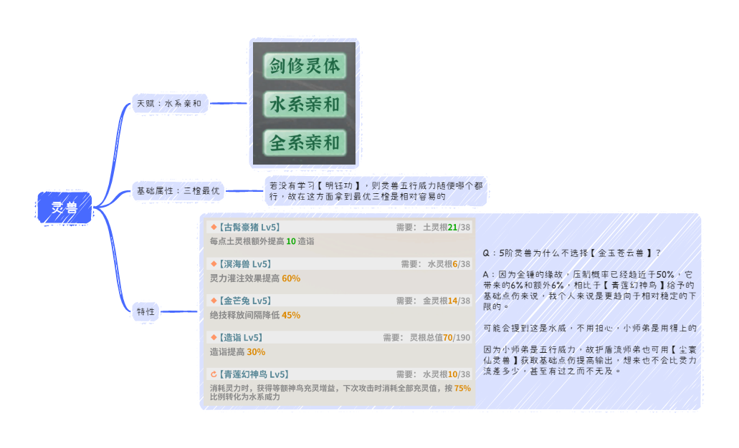739x448 pixels.
Task: Select the text 绝技释放间隔降低 45%
Action: point(255,316)
